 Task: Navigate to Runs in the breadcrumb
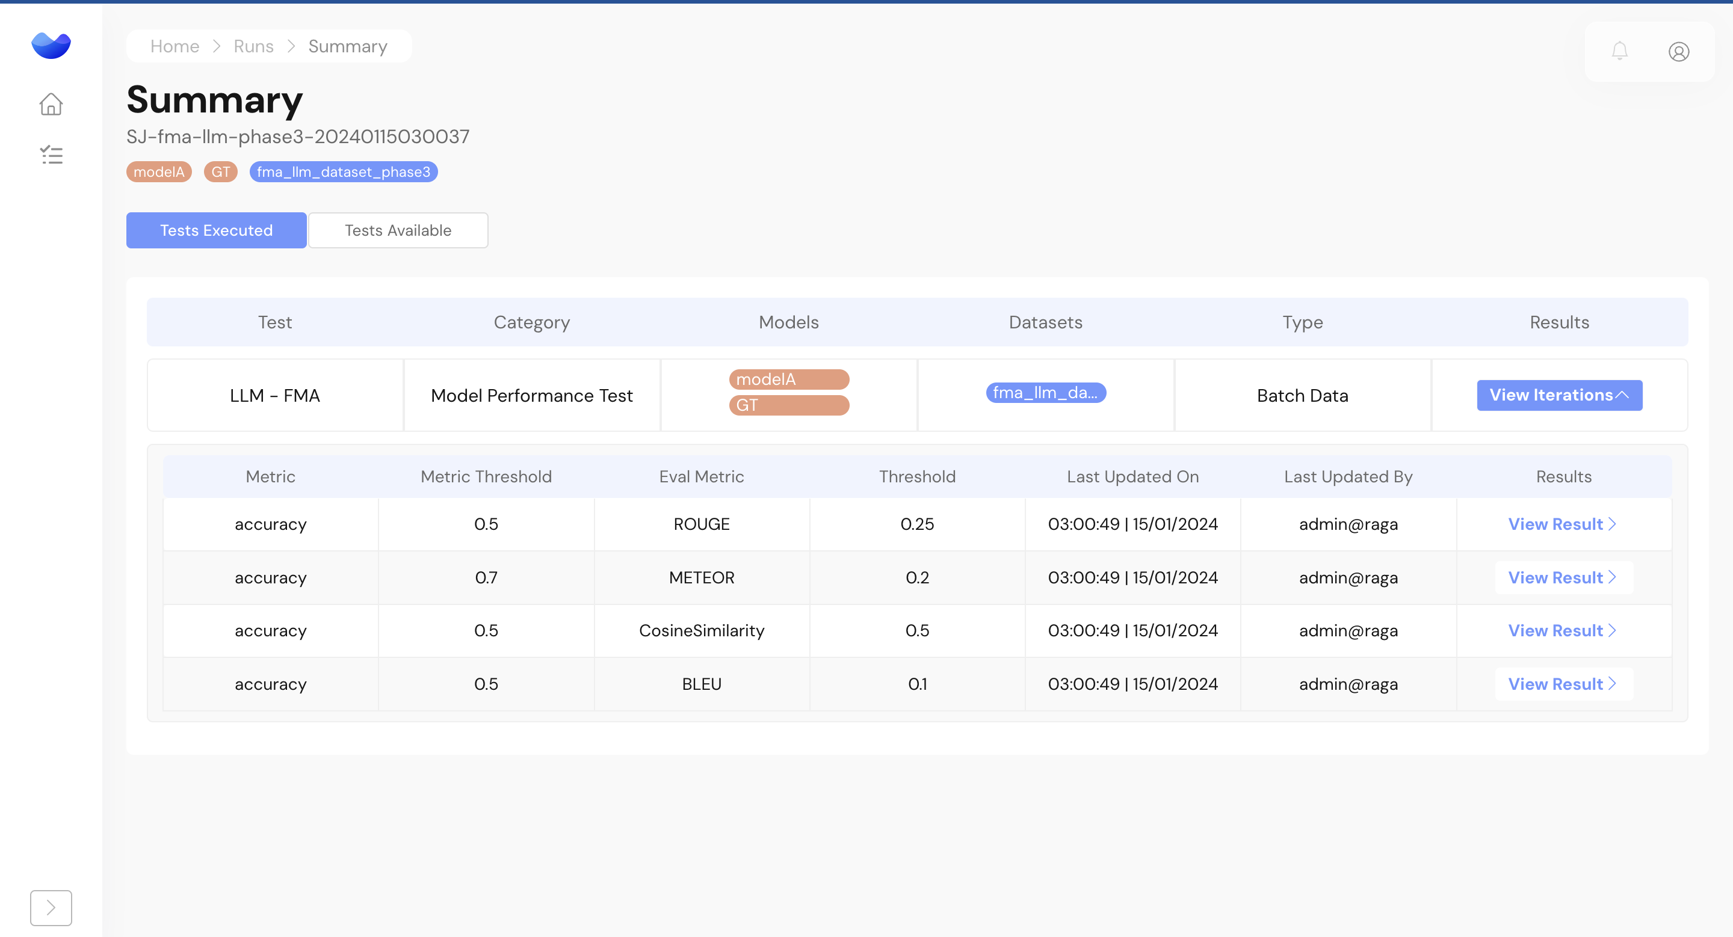(253, 46)
